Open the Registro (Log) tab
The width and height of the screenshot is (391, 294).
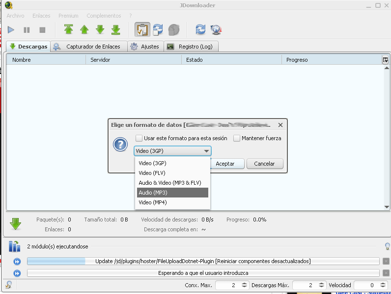[191, 47]
